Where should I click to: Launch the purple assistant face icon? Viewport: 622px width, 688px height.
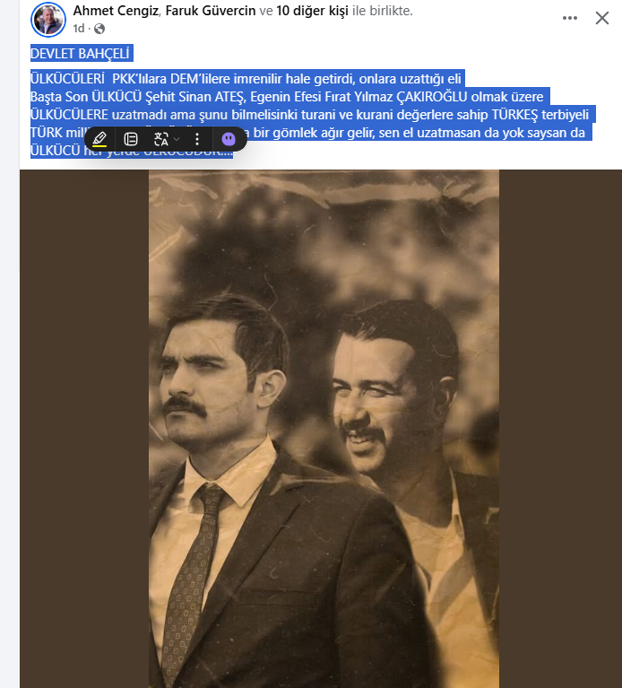point(229,139)
